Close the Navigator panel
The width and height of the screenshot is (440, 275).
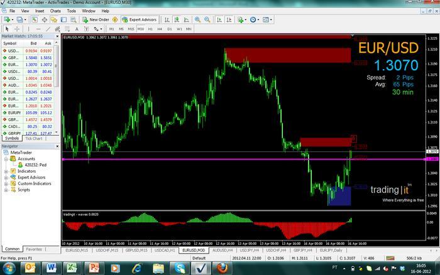click(57, 146)
